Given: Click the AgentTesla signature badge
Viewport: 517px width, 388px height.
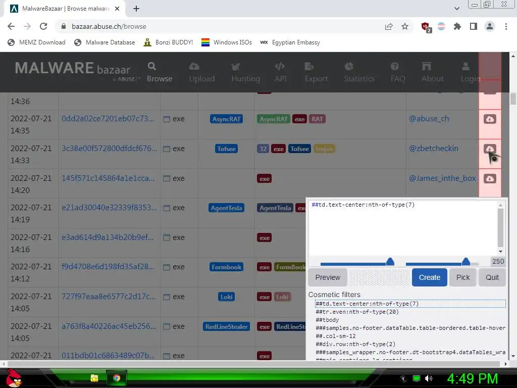Looking at the screenshot, I should coord(226,208).
